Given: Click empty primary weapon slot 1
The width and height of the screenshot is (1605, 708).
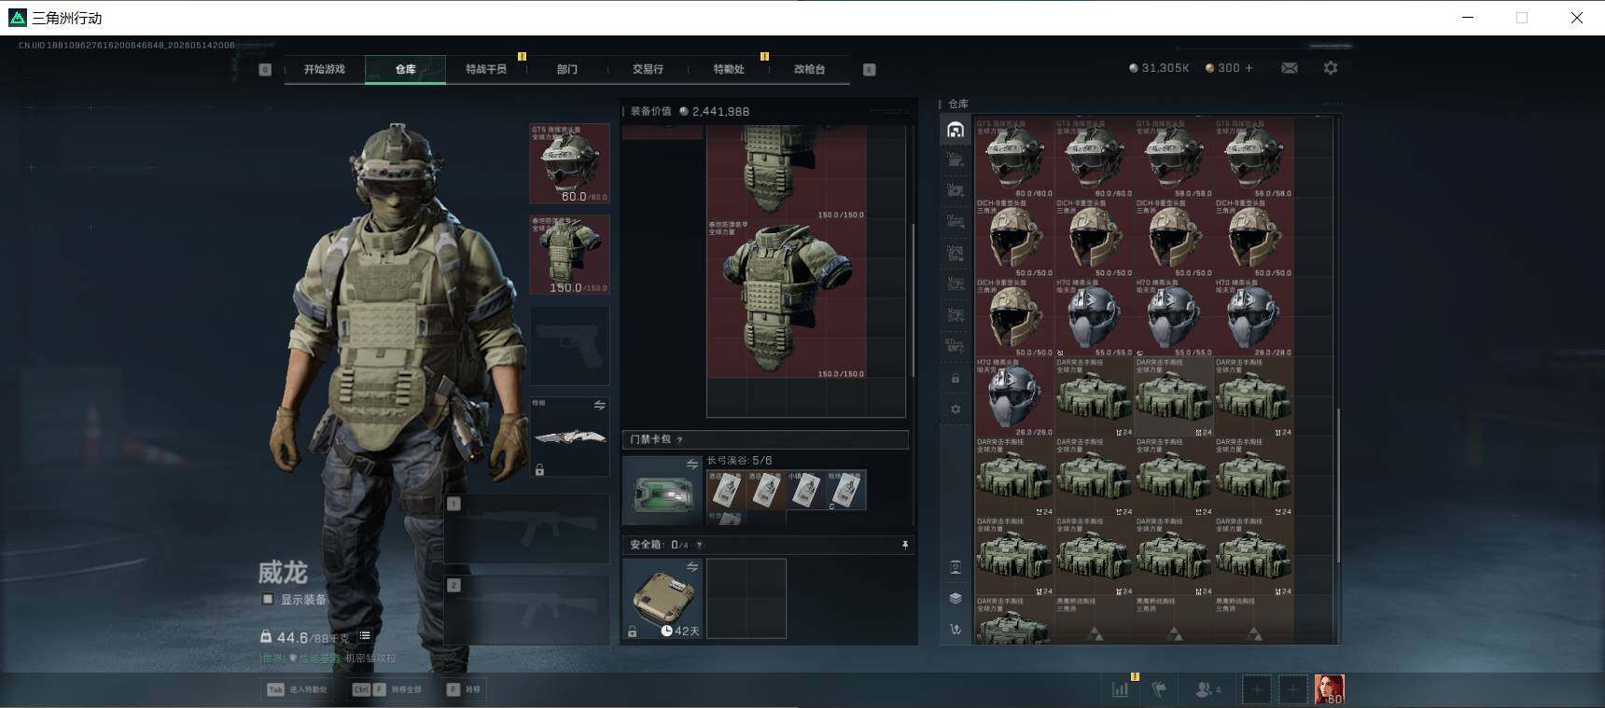Looking at the screenshot, I should [x=526, y=528].
